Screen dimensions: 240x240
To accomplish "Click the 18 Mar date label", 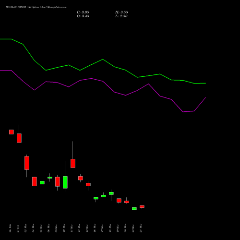I will click(x=110, y=228).
